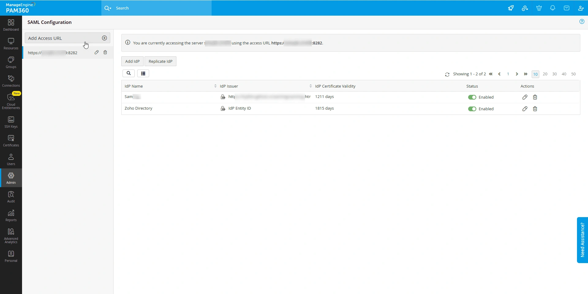This screenshot has width=588, height=294.
Task: Delete the Sam IdP entry
Action: point(535,97)
